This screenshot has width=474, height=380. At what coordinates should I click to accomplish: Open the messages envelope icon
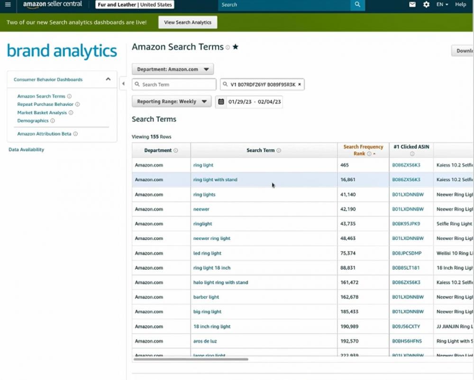coord(412,5)
